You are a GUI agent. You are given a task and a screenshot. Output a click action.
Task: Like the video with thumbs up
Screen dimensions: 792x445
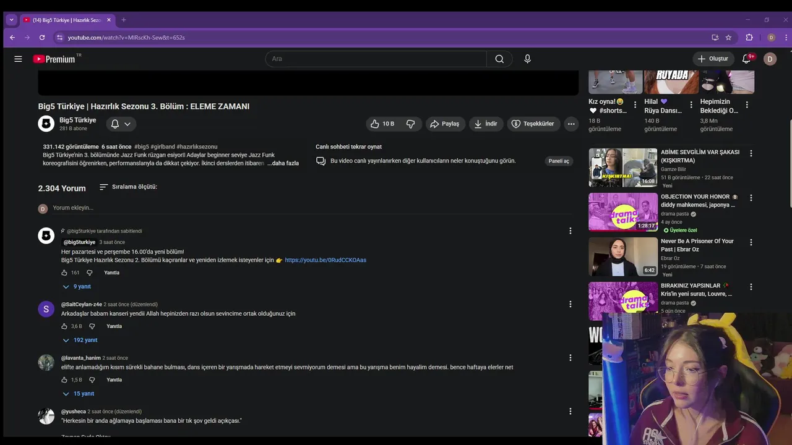click(382, 124)
